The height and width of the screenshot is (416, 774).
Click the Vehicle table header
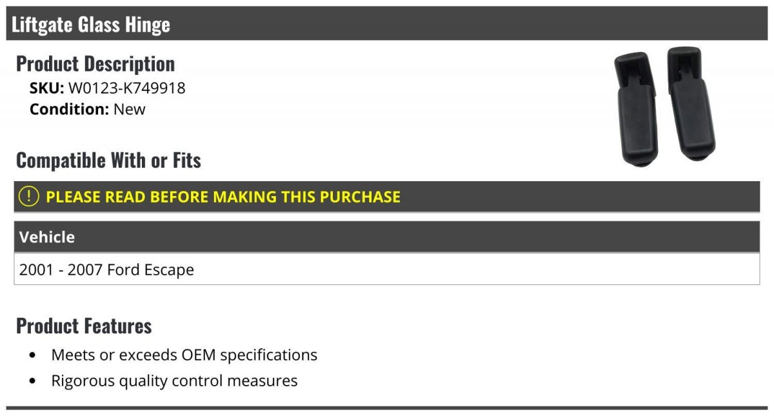pyautogui.click(x=47, y=237)
